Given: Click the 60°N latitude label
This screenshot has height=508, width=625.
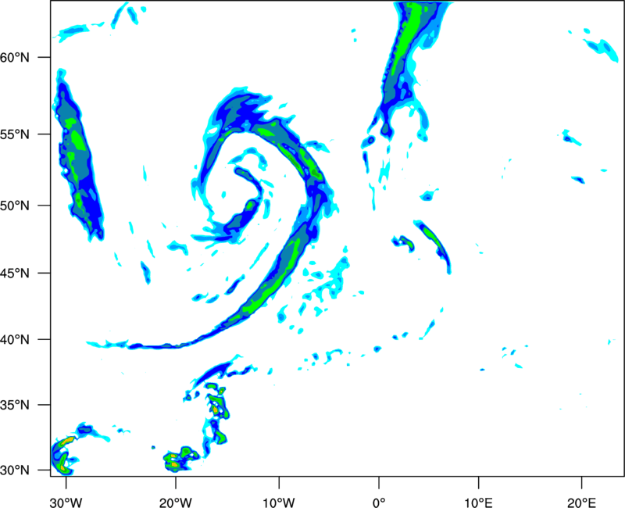Looking at the screenshot, I should [15, 57].
